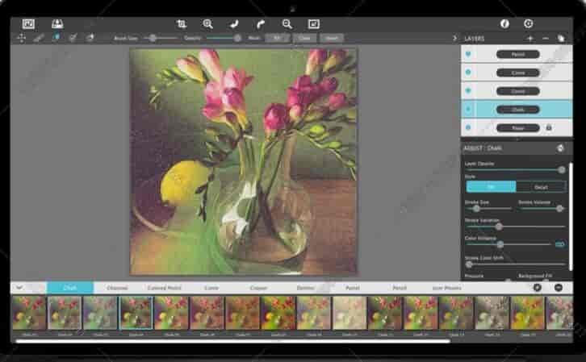The image size is (586, 362).
Task: Open the info icon in the top bar
Action: 505,24
